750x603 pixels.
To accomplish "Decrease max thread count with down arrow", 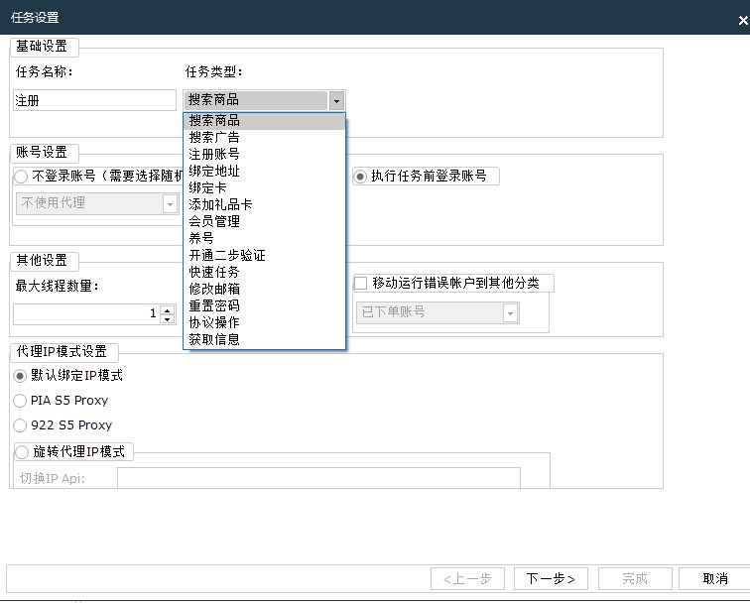I will click(x=167, y=319).
